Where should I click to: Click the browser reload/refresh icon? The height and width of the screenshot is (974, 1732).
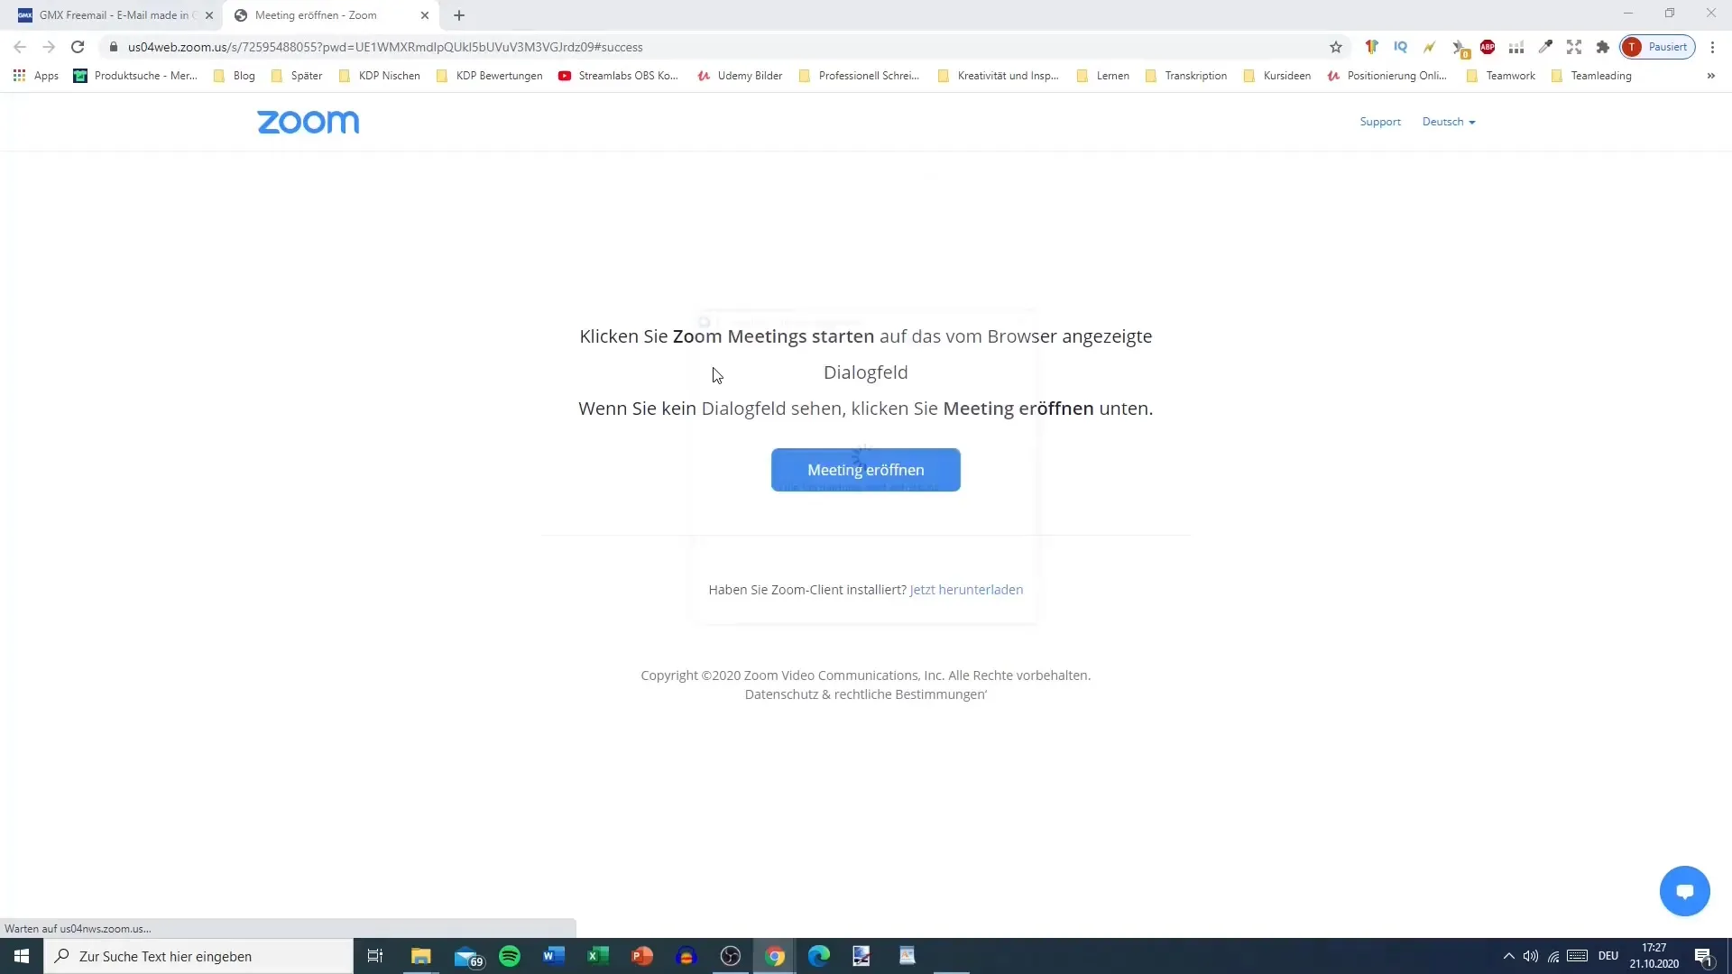(78, 46)
